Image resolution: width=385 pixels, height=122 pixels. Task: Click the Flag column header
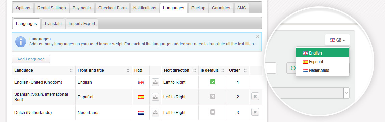(x=141, y=70)
